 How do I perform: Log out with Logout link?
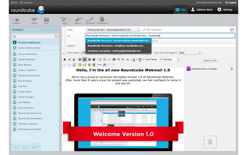click(x=231, y=2)
